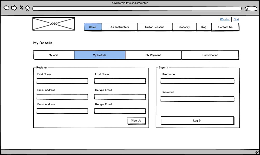Focus the browser URL address bar
The height and width of the screenshot is (155, 260).
click(x=137, y=9)
